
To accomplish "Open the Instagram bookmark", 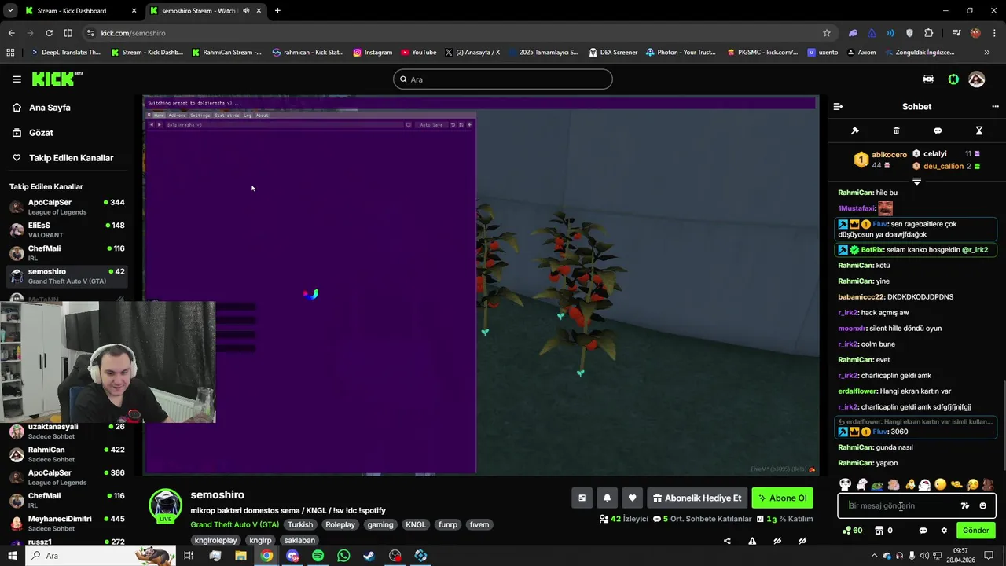I will coord(373,53).
